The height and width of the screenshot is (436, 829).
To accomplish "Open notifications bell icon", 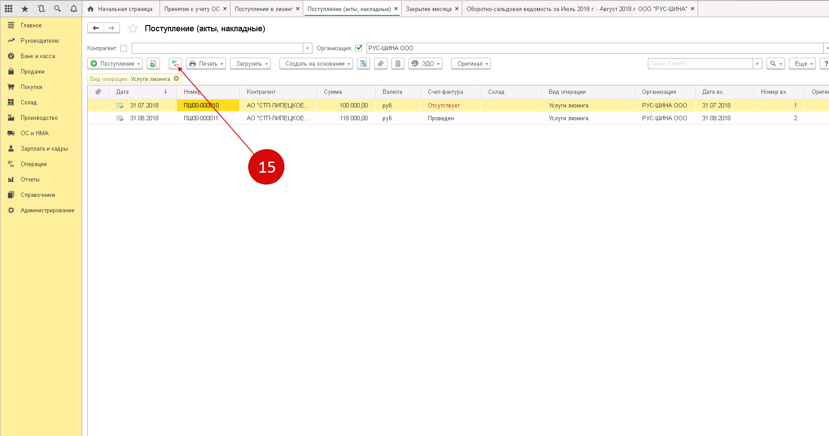I will 74,9.
